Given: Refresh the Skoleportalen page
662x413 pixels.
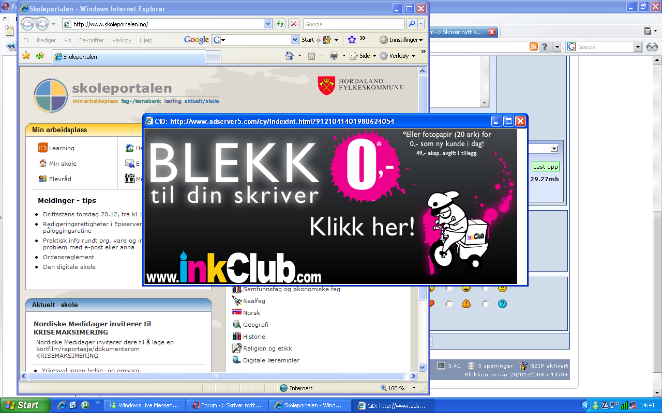Looking at the screenshot, I should 280,24.
